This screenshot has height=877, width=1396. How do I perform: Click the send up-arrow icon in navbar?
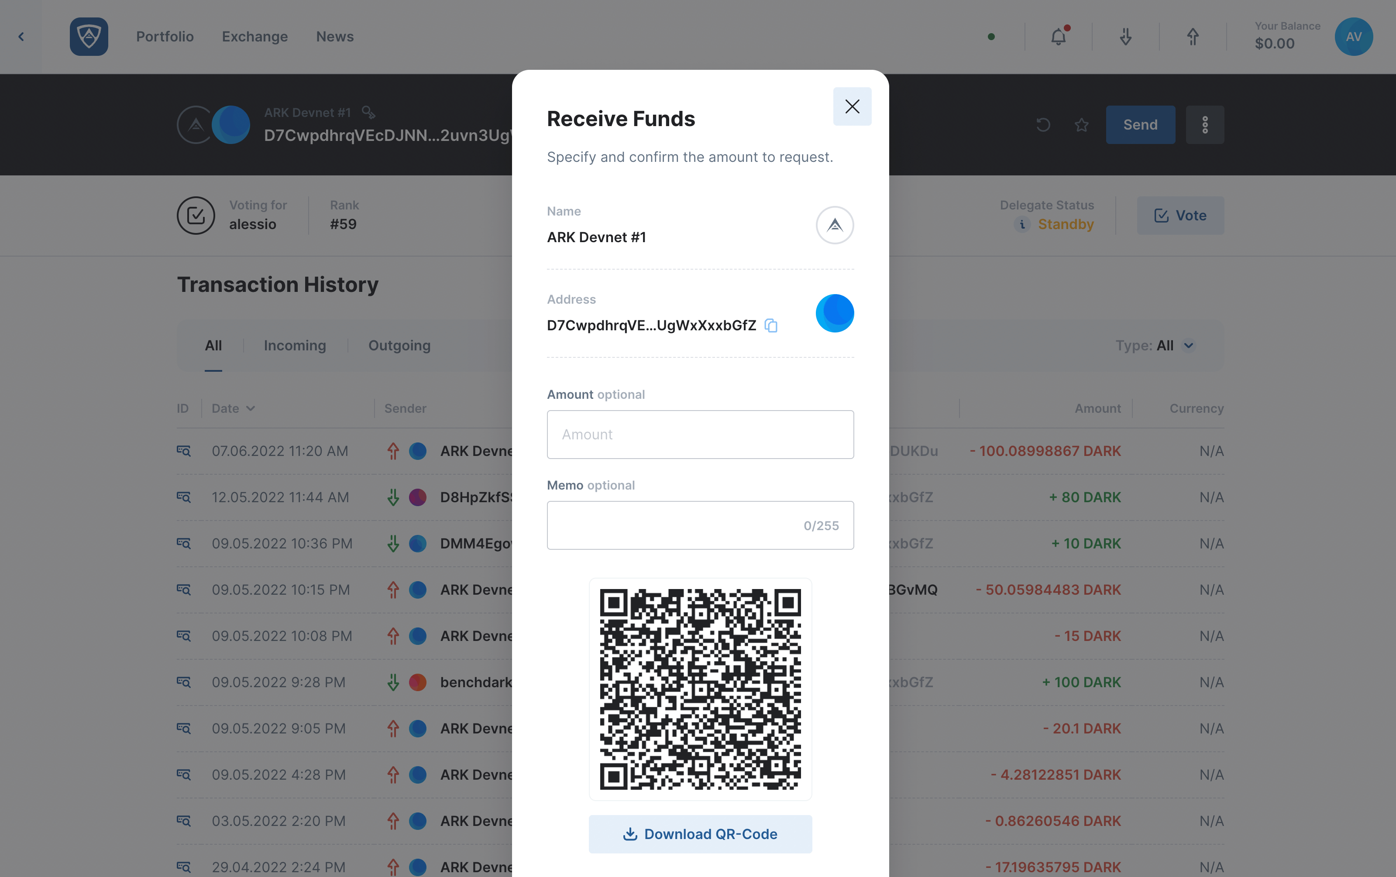(1193, 37)
